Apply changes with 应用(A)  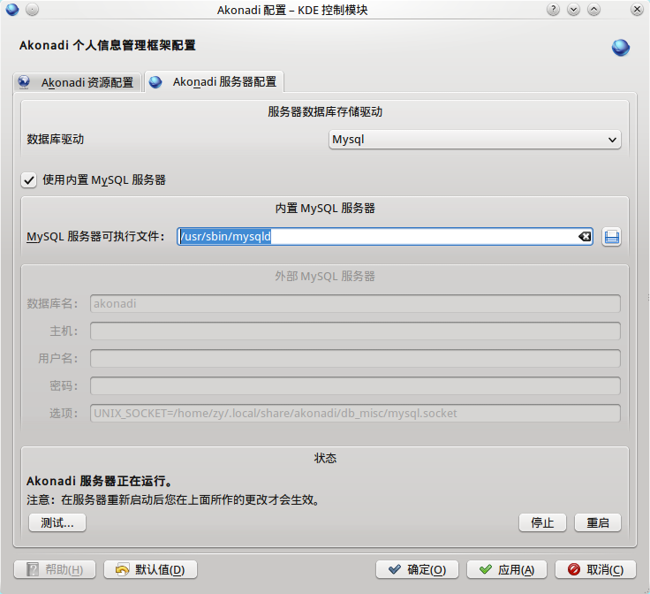coord(507,569)
